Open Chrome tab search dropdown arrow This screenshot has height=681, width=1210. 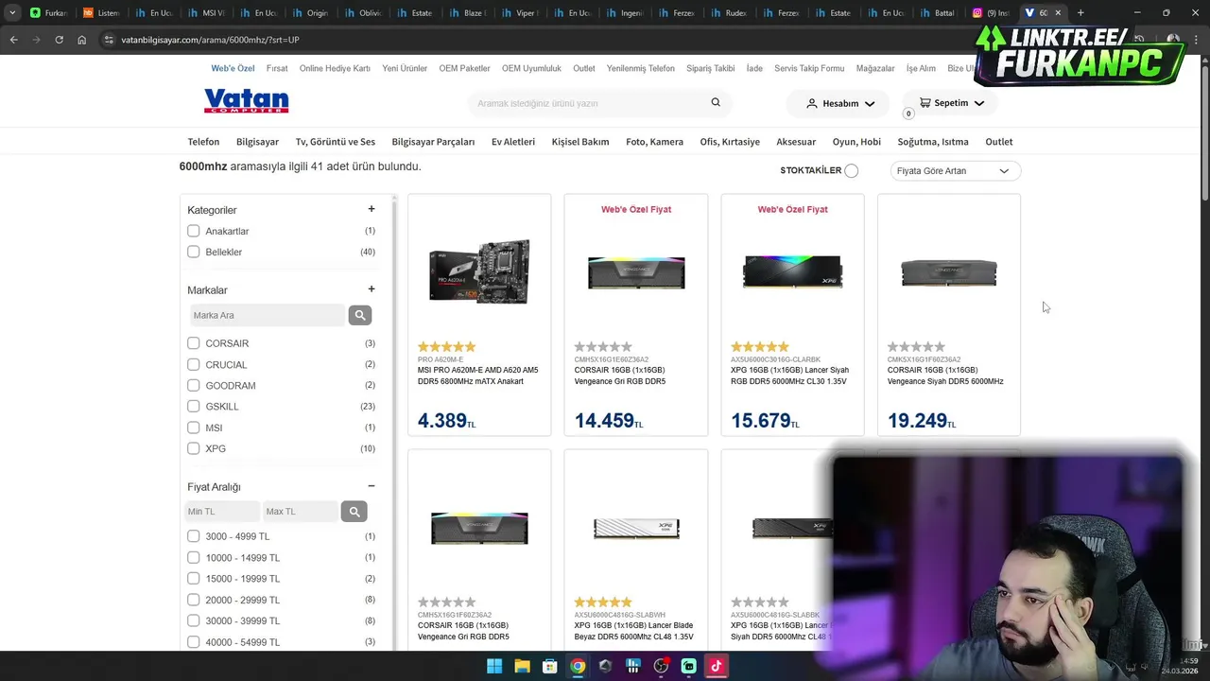click(x=12, y=13)
